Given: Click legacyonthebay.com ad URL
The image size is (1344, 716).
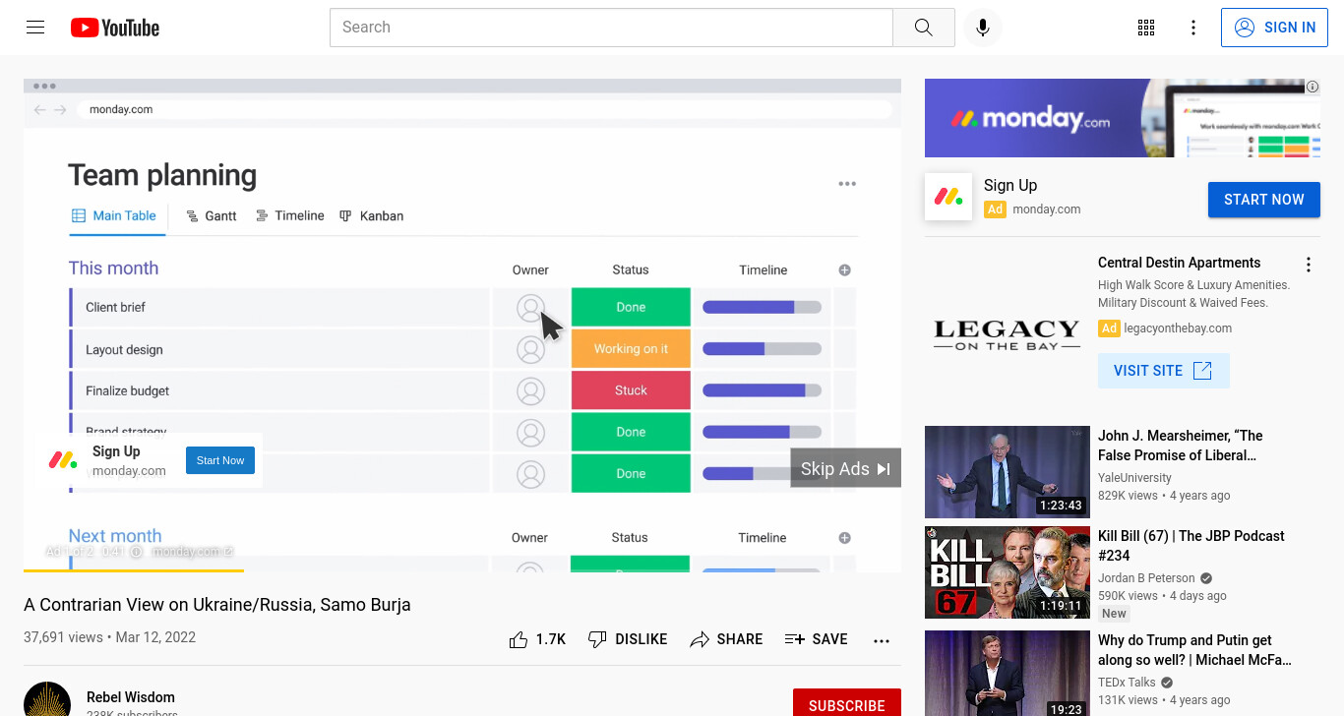Looking at the screenshot, I should pyautogui.click(x=1178, y=328).
